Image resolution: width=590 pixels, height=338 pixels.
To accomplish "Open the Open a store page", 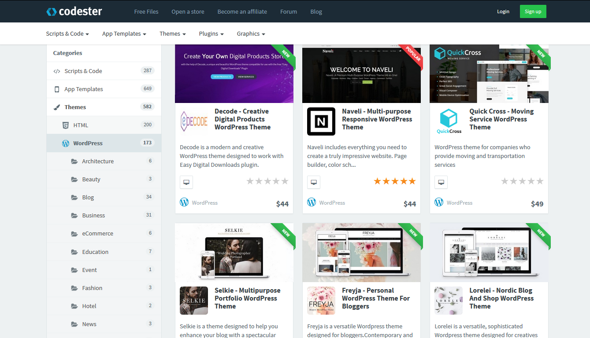I will (x=188, y=11).
